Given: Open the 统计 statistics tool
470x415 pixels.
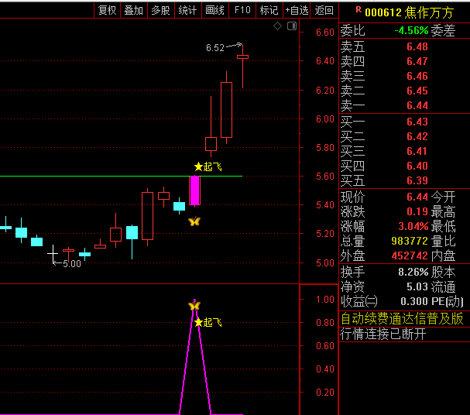Looking at the screenshot, I should point(187,11).
